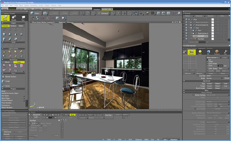Switch to the Rendering layout tab

(46, 9)
